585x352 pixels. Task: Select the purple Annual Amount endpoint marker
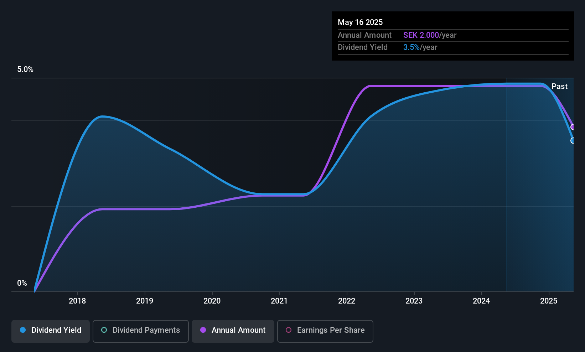pyautogui.click(x=573, y=127)
